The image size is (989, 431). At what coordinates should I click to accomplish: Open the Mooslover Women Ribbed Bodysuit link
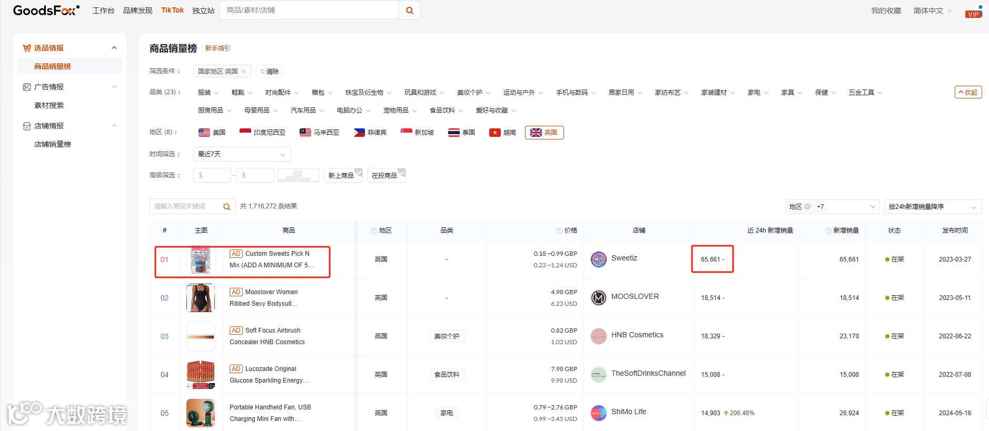264,298
